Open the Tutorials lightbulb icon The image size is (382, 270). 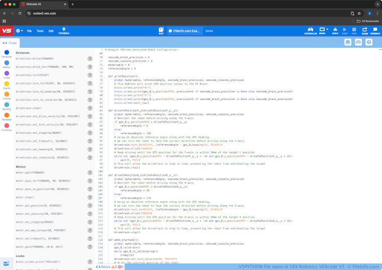pyautogui.click(x=64, y=31)
